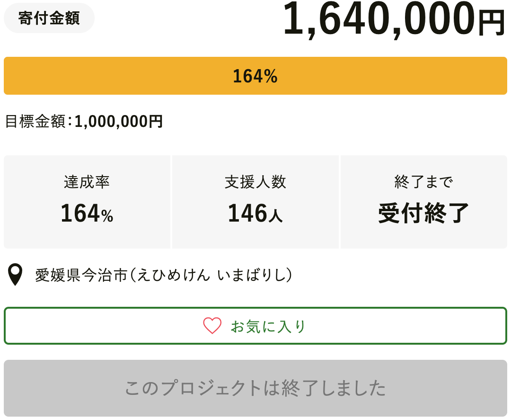Select the 支援人数 146人 stat card
The height and width of the screenshot is (419, 511).
coord(255,202)
